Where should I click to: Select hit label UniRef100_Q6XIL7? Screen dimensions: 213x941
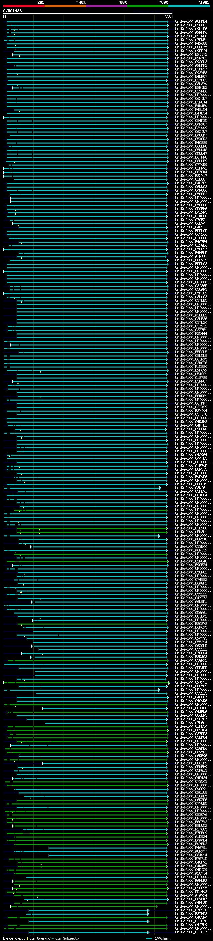tap(191, 98)
